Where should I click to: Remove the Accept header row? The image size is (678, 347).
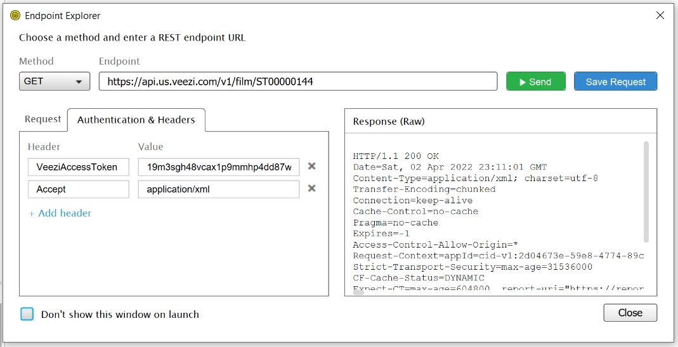point(311,188)
